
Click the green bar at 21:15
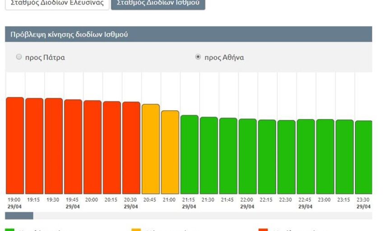coord(190,154)
